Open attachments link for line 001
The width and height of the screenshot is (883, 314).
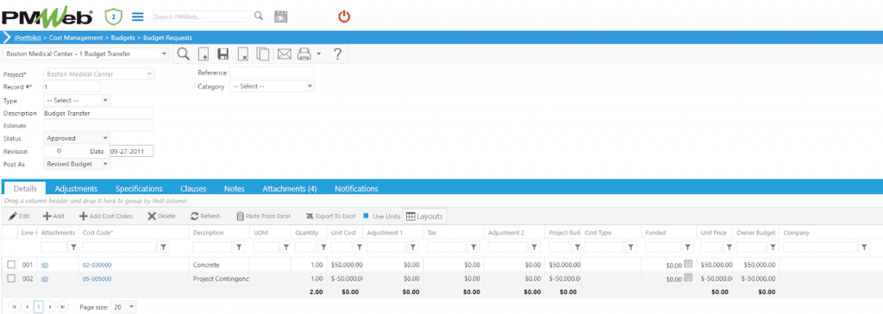pos(45,265)
